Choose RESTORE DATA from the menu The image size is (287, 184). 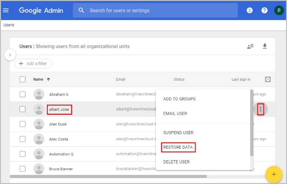coord(178,147)
